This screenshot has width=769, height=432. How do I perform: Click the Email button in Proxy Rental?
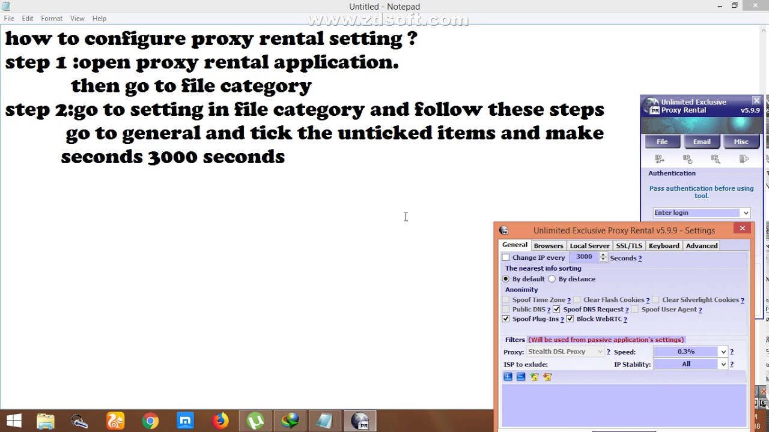pyautogui.click(x=702, y=142)
